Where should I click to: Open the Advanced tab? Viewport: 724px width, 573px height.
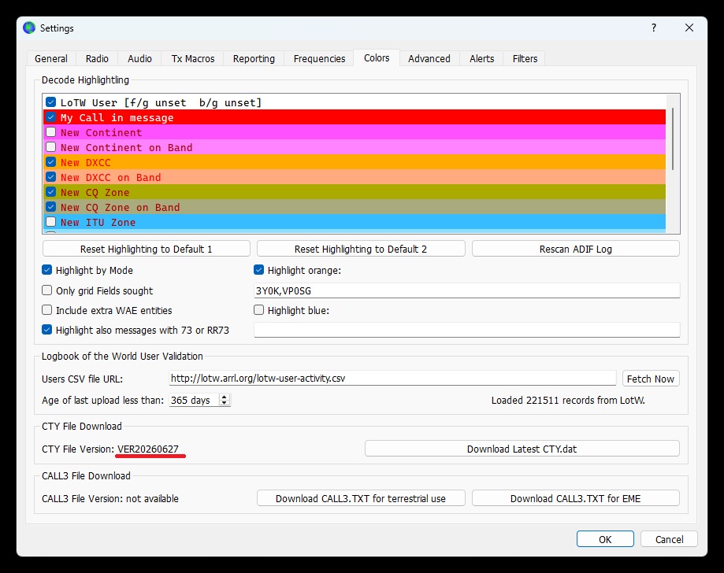pos(429,58)
